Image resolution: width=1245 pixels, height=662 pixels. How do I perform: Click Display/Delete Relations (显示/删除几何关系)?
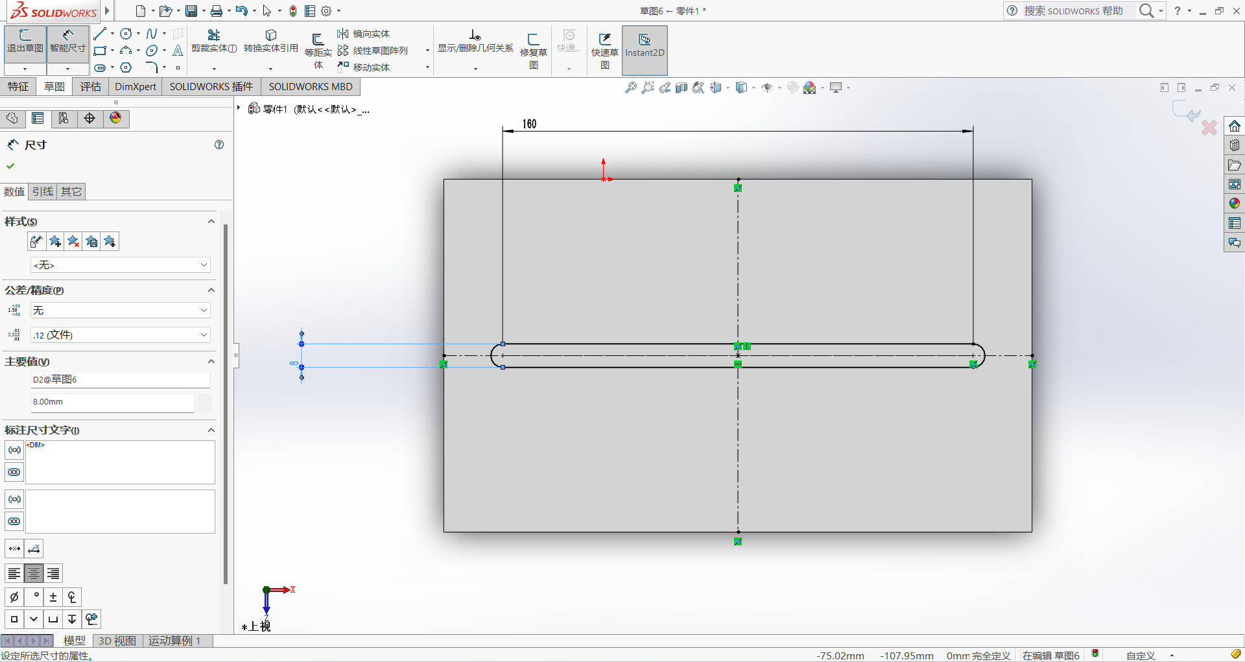tap(475, 41)
